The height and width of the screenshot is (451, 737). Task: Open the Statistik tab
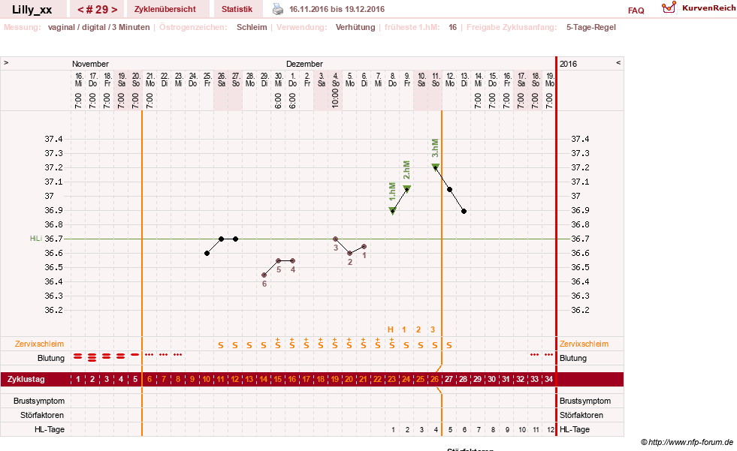pyautogui.click(x=237, y=9)
